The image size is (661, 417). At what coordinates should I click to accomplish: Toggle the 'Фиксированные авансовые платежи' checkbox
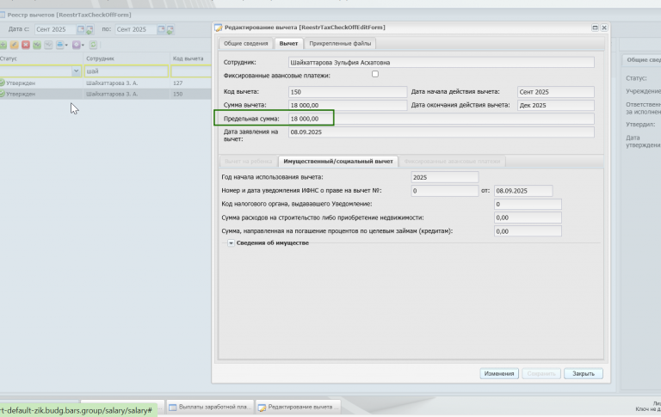point(375,74)
